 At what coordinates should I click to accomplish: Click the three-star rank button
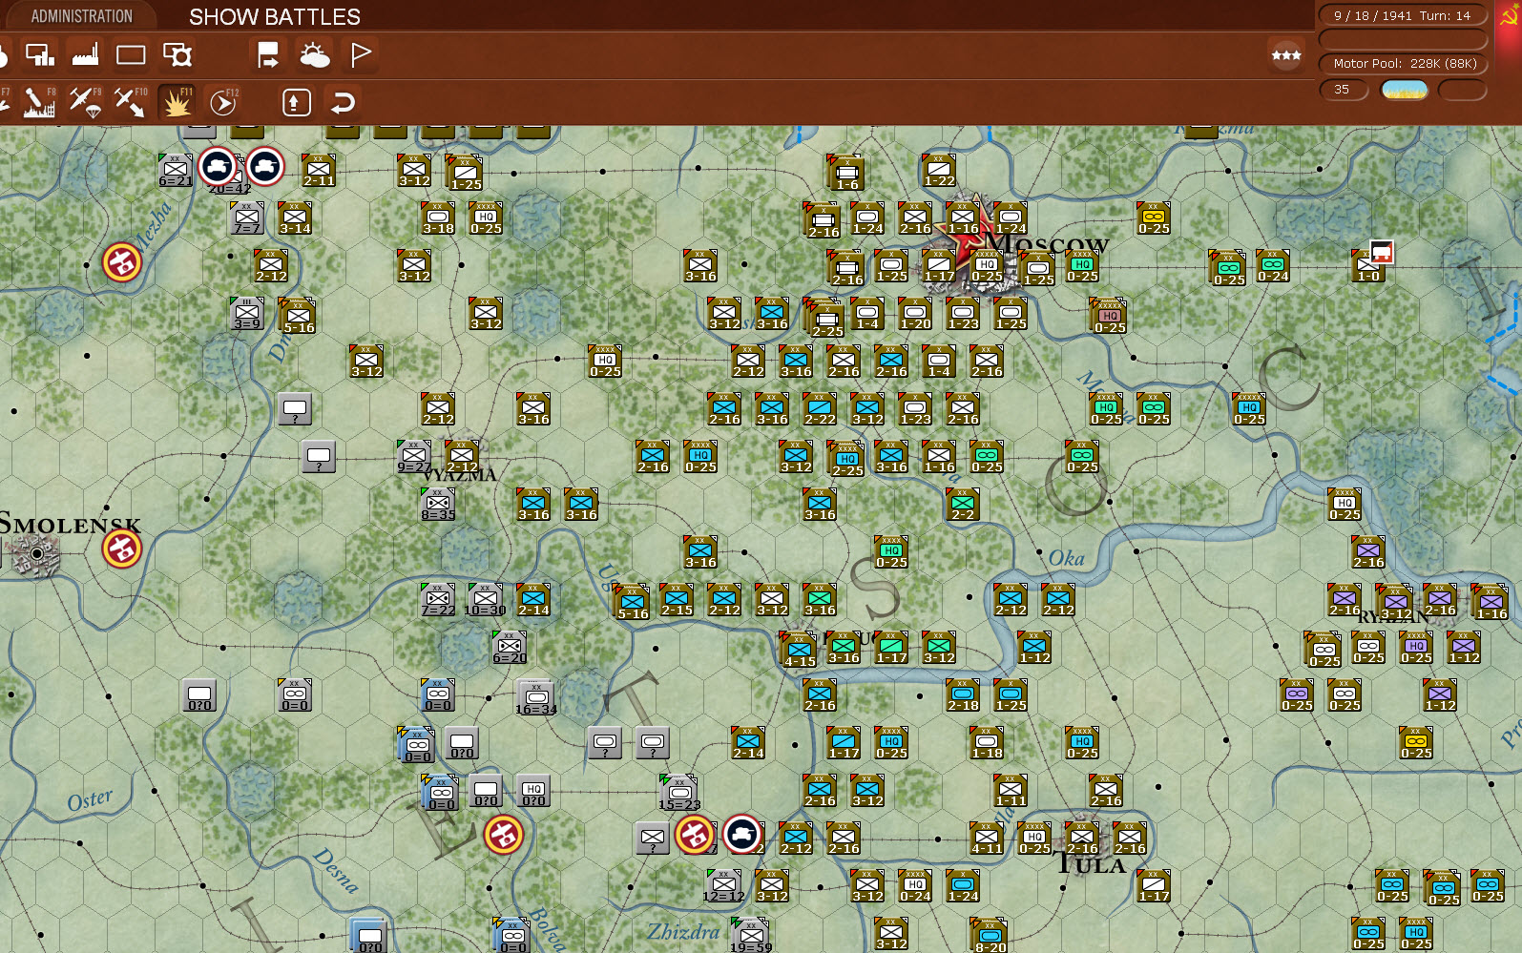click(1286, 55)
